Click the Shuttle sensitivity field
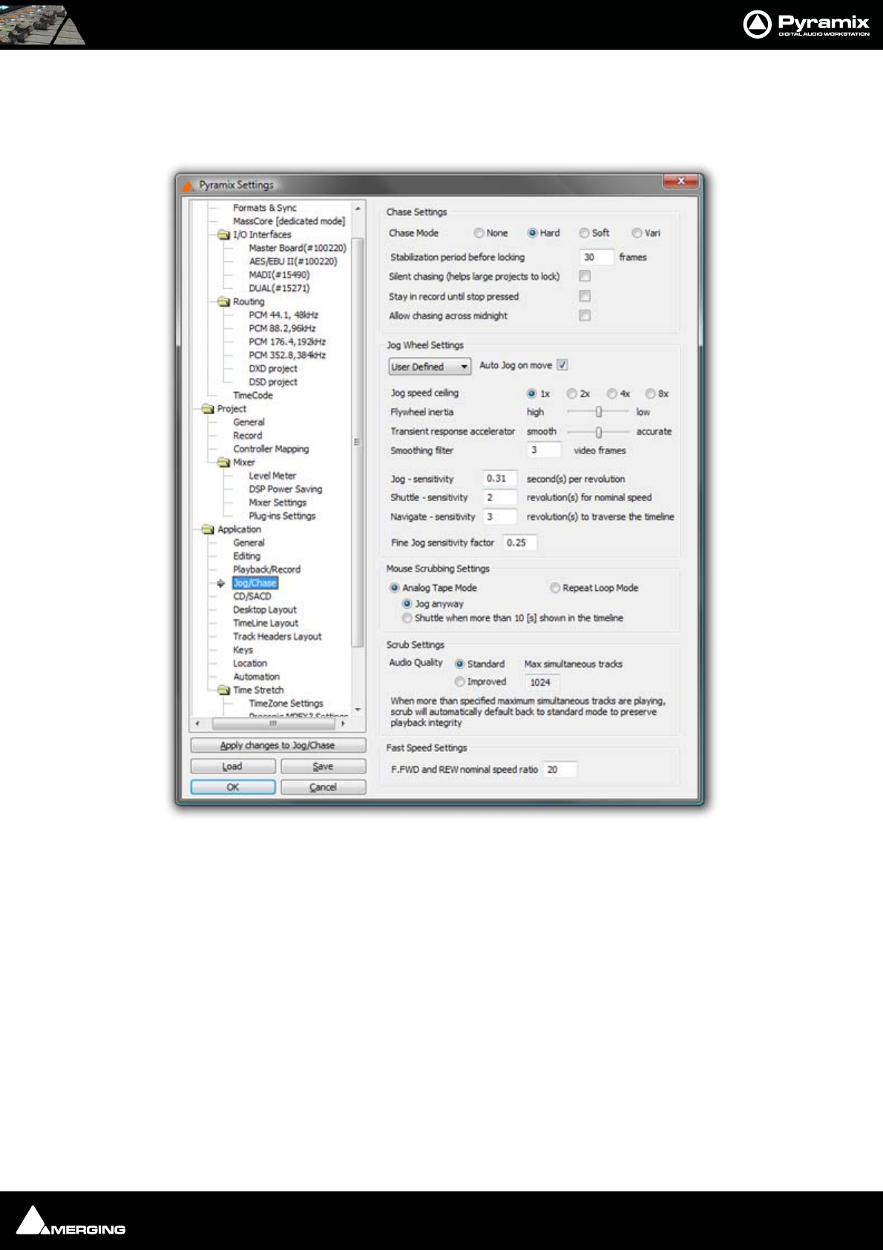This screenshot has height=1250, width=883. [x=500, y=498]
